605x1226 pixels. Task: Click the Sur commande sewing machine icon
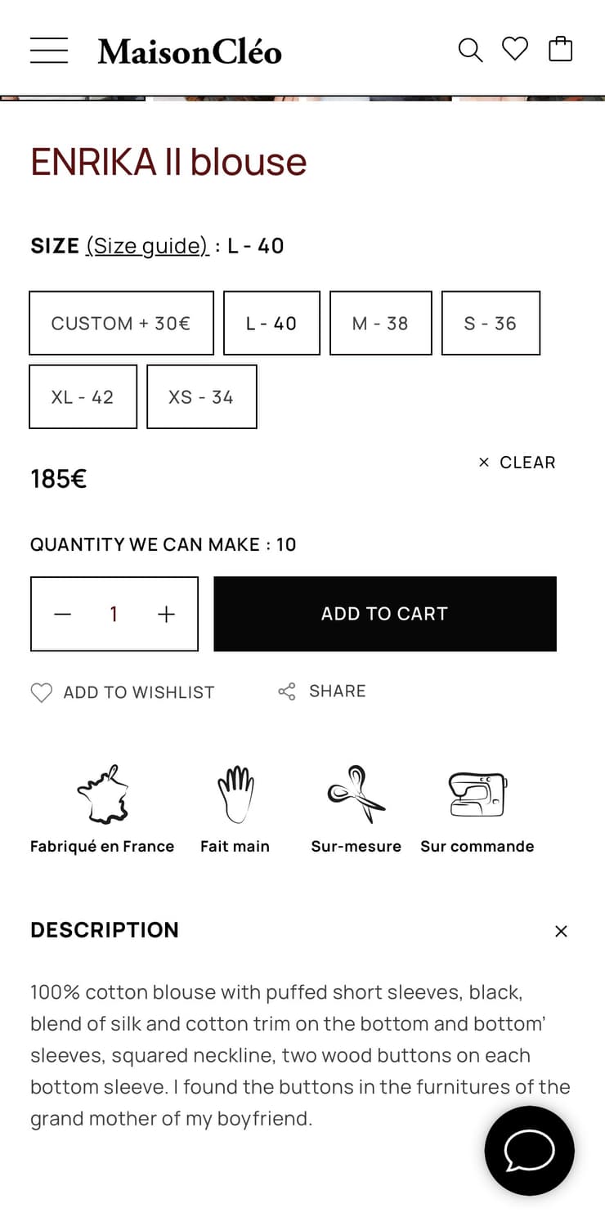click(477, 791)
